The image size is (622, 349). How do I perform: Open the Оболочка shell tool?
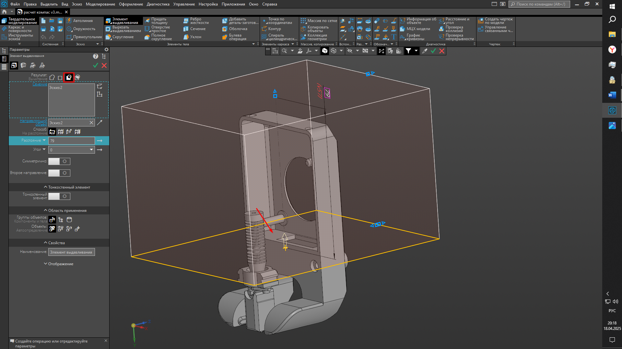(x=238, y=29)
